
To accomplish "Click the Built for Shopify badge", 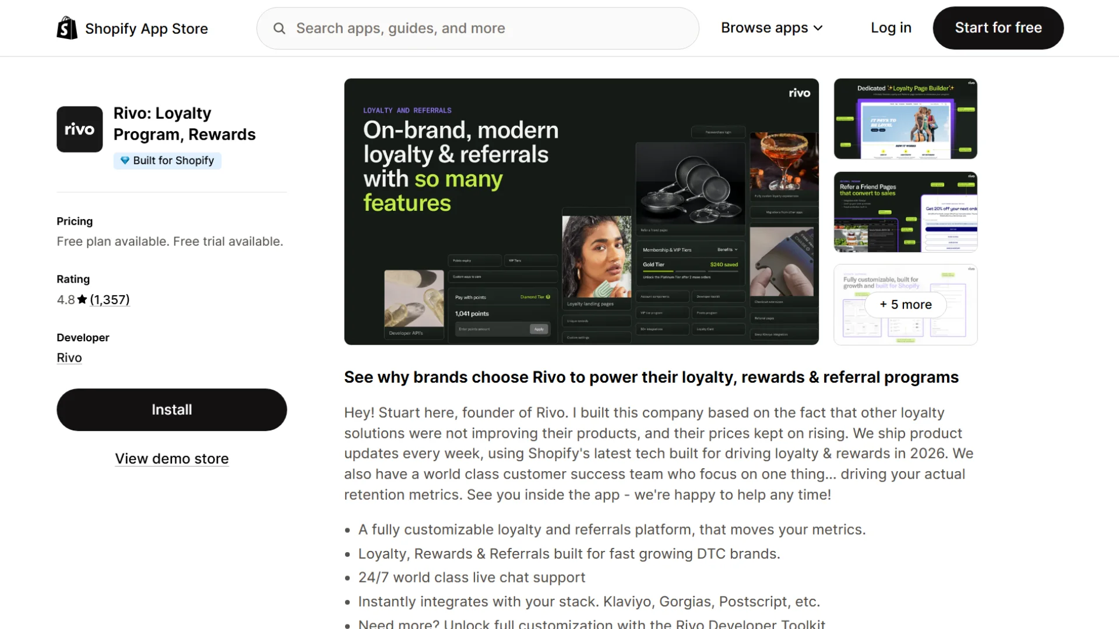I will click(167, 160).
